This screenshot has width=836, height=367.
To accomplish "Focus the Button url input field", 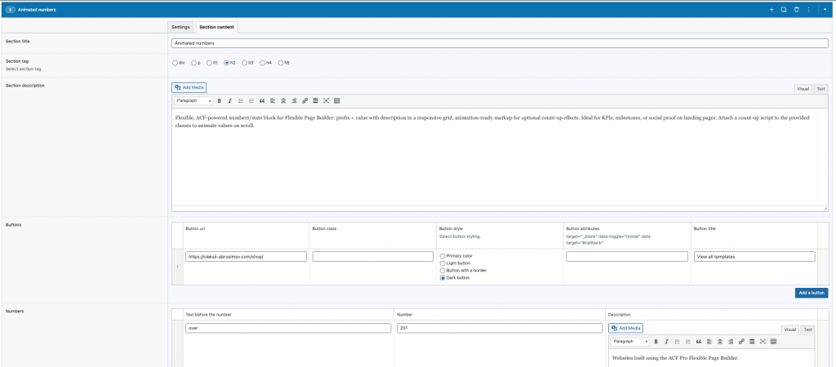I will (246, 256).
